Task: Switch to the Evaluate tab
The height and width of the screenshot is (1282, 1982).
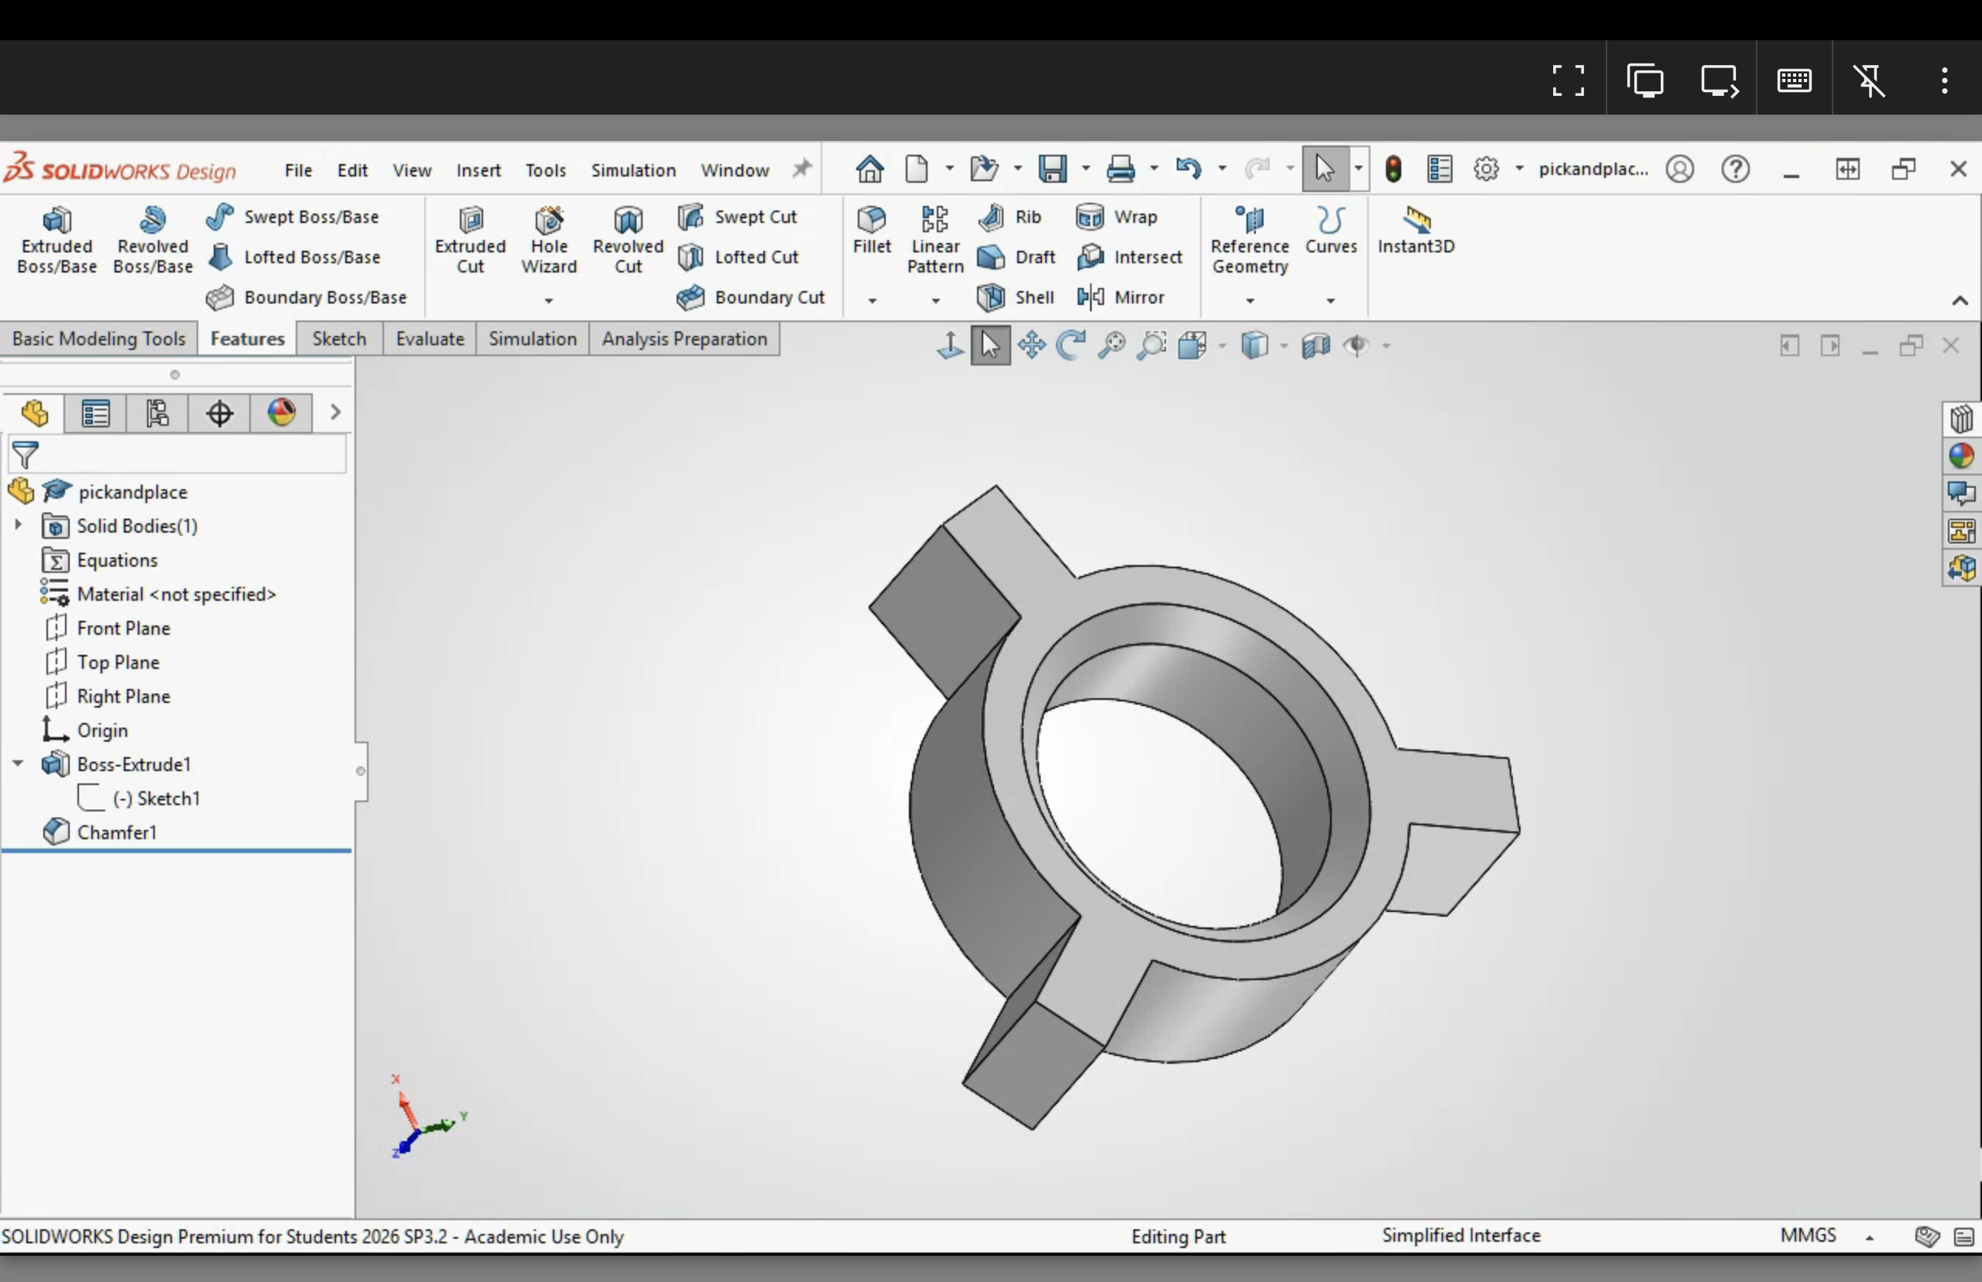Action: click(x=430, y=339)
